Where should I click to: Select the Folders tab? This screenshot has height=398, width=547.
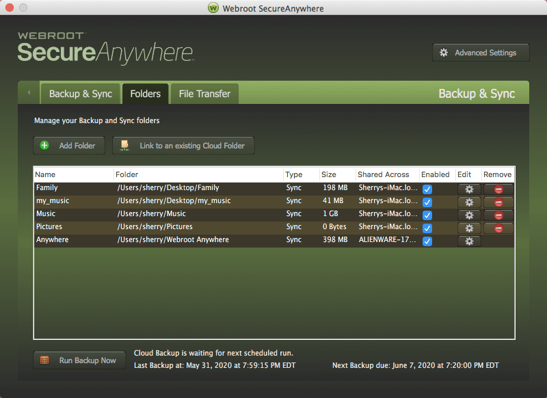[145, 94]
